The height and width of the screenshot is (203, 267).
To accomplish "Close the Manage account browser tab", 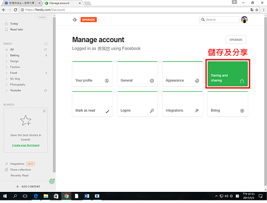I will click(80, 3).
